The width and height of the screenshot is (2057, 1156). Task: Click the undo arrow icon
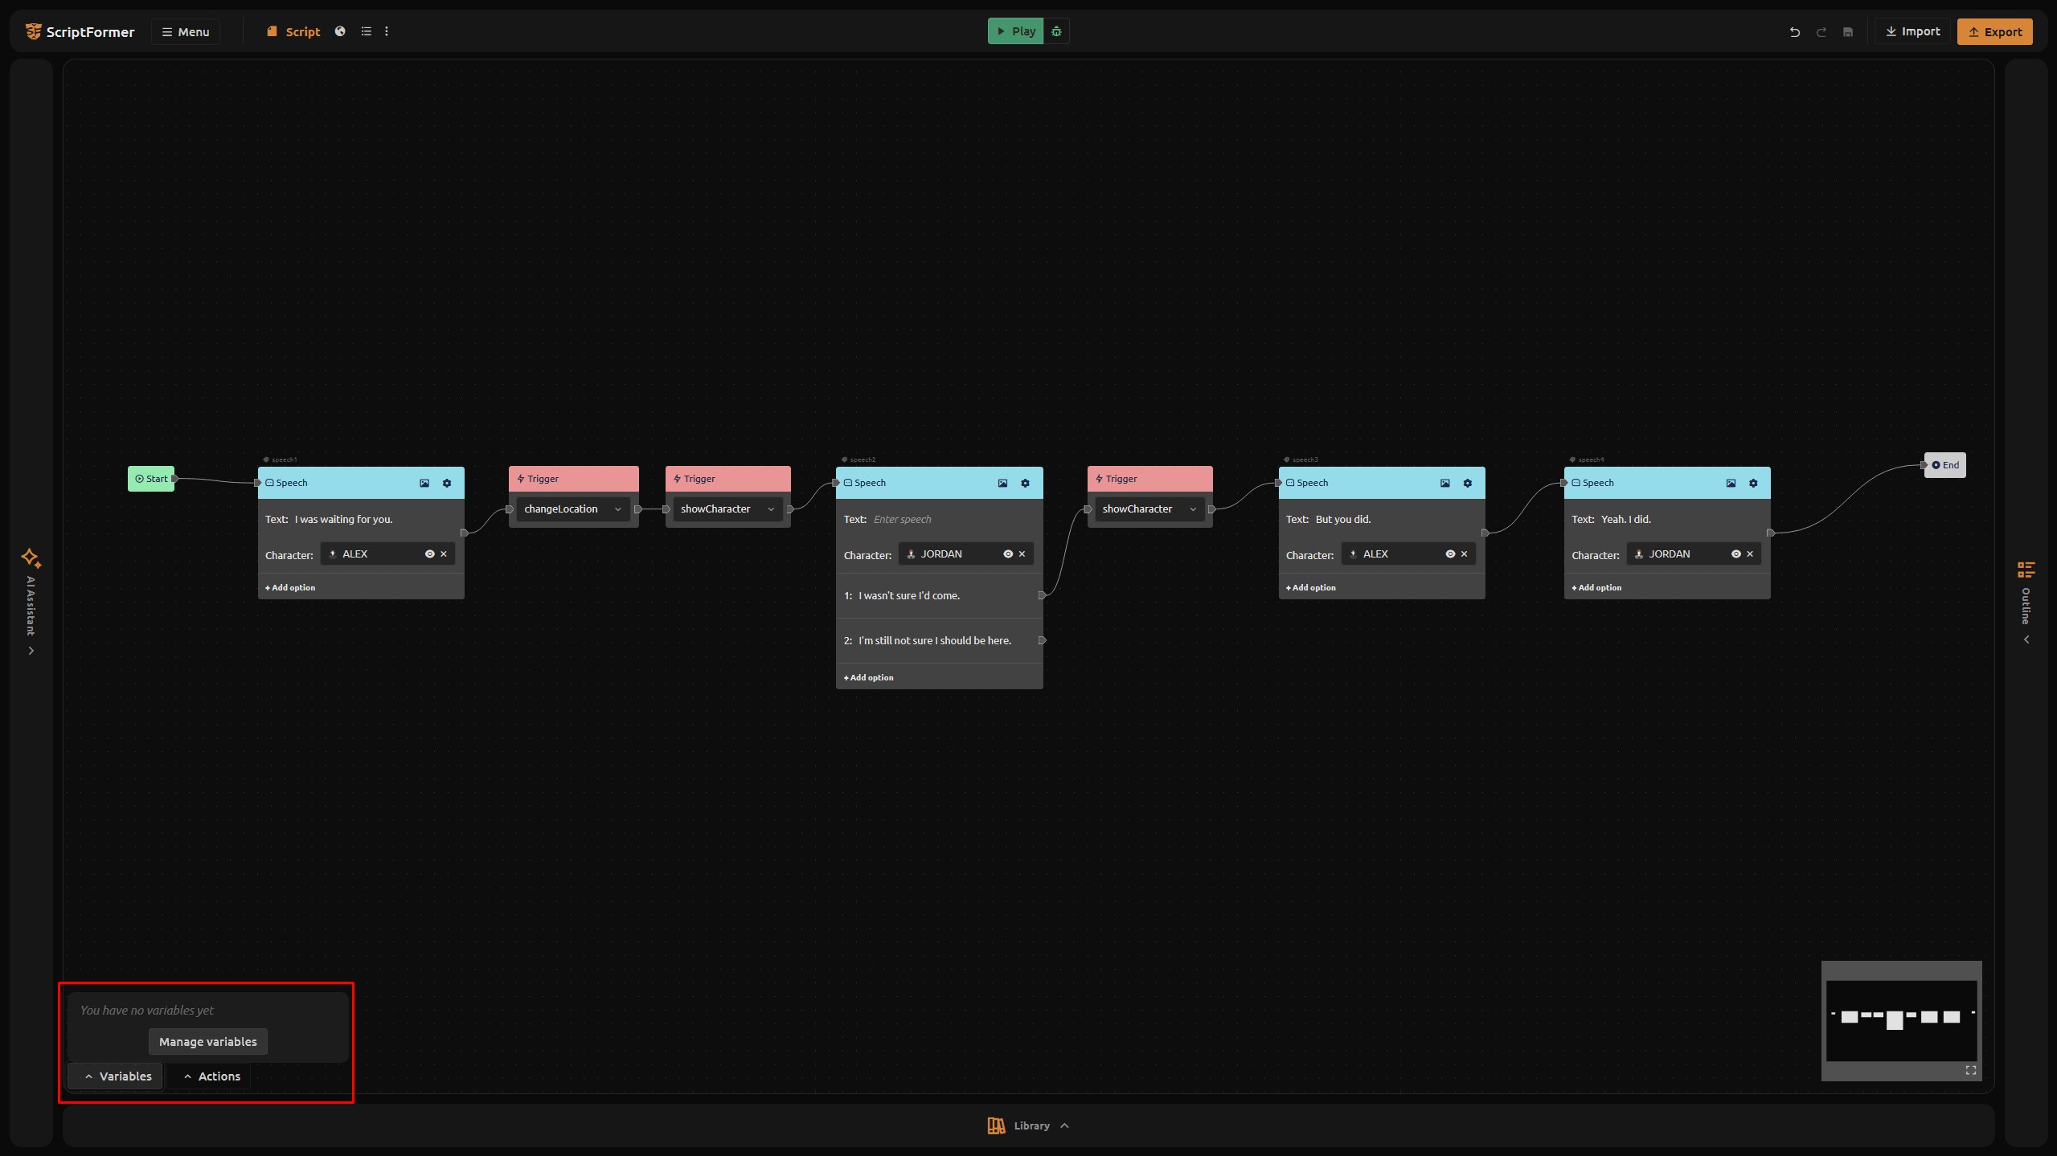1794,32
